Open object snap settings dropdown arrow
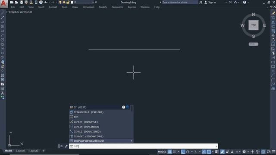This screenshot has height=155, width=276. (x=213, y=152)
